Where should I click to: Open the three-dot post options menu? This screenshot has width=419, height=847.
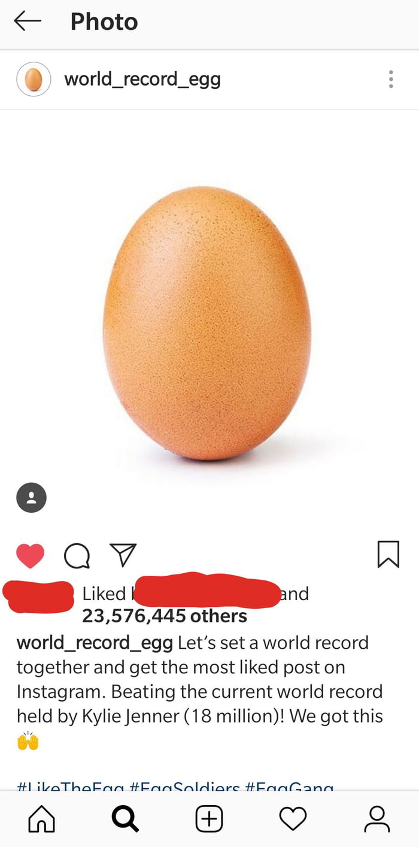click(391, 79)
